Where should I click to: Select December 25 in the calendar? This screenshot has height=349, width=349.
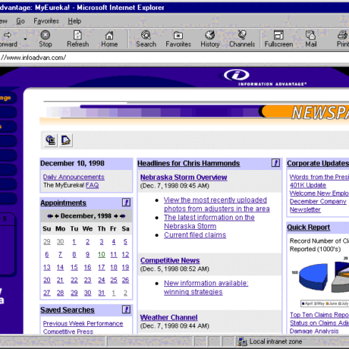click(x=114, y=280)
